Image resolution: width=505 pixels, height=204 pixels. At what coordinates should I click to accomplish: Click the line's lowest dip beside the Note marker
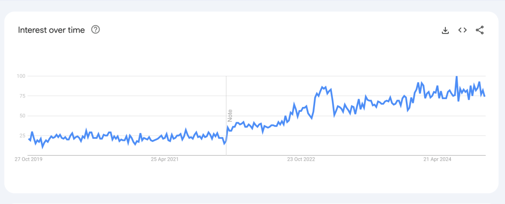coord(224,144)
